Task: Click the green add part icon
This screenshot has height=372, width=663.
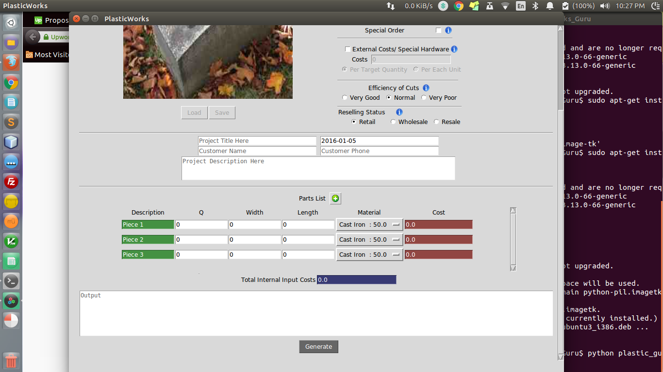Action: point(335,199)
